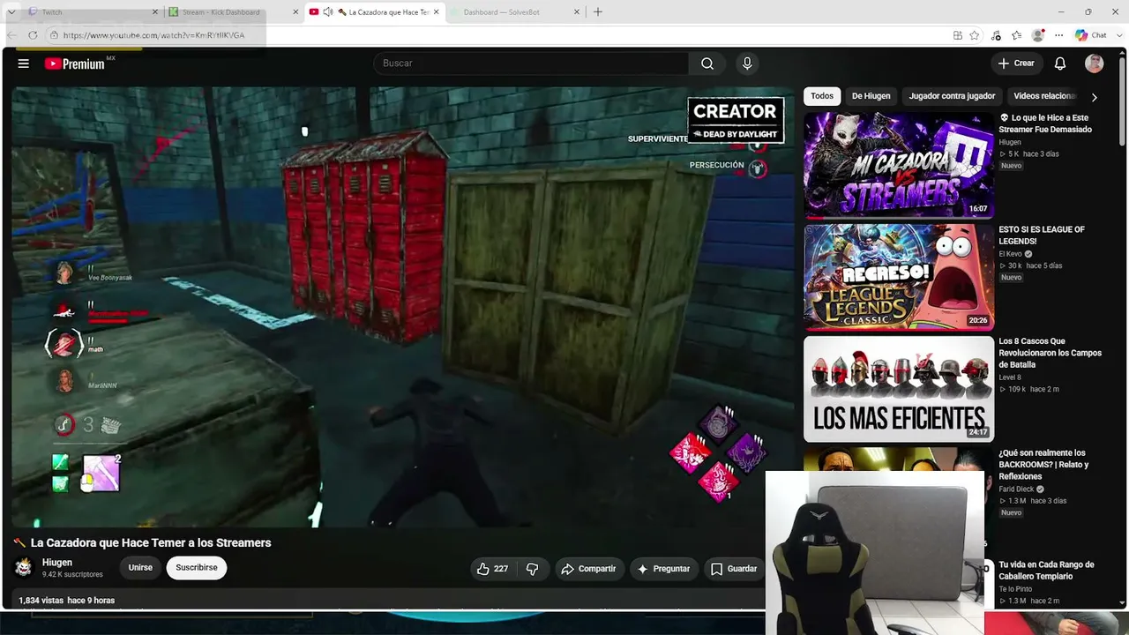Add this page to browser favorites

(975, 35)
